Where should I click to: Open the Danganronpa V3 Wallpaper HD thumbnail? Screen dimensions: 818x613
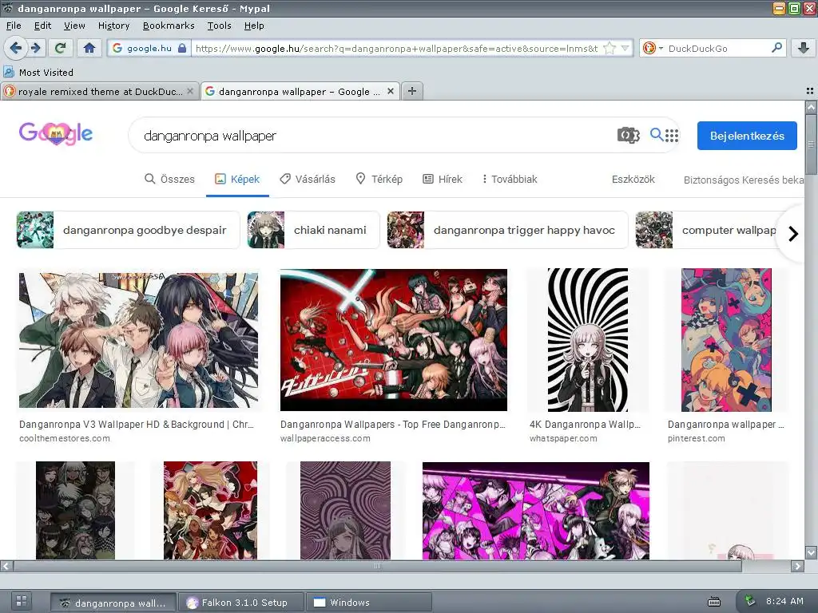click(x=138, y=340)
